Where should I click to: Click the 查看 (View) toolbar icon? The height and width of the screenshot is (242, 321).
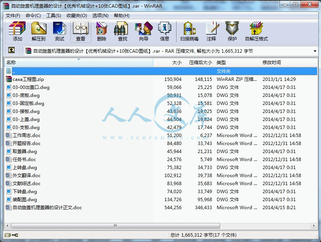pyautogui.click(x=81, y=31)
